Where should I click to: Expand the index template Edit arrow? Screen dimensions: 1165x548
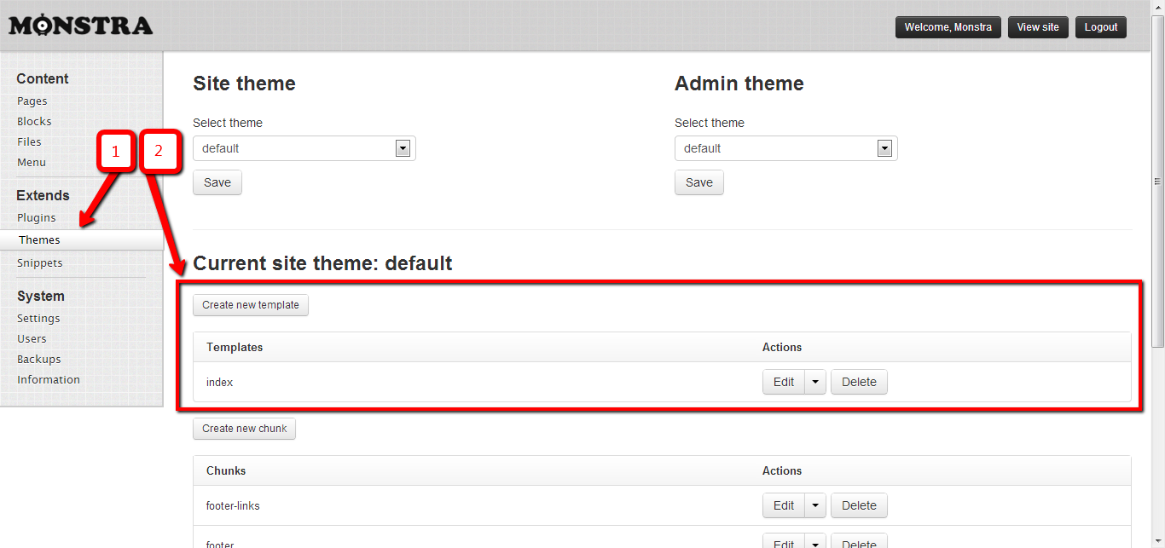coord(816,382)
